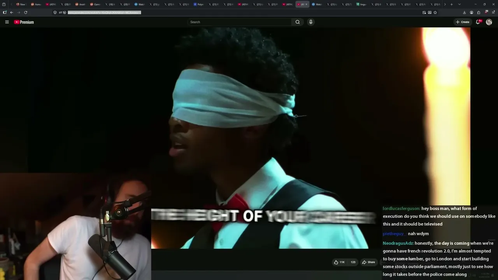
Task: Open the tab manager in tab bar corner
Action: click(x=5, y=4)
